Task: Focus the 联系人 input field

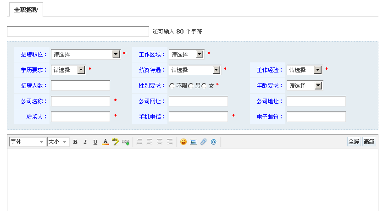Action: pyautogui.click(x=80, y=117)
